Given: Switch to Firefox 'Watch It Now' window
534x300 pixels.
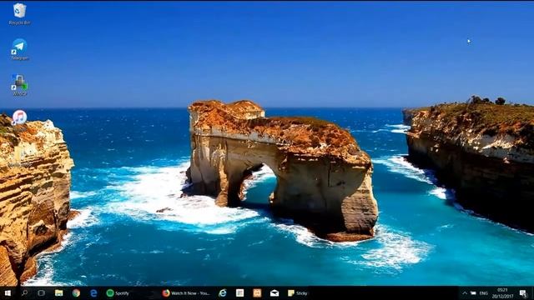Looking at the screenshot, I should coord(186,292).
